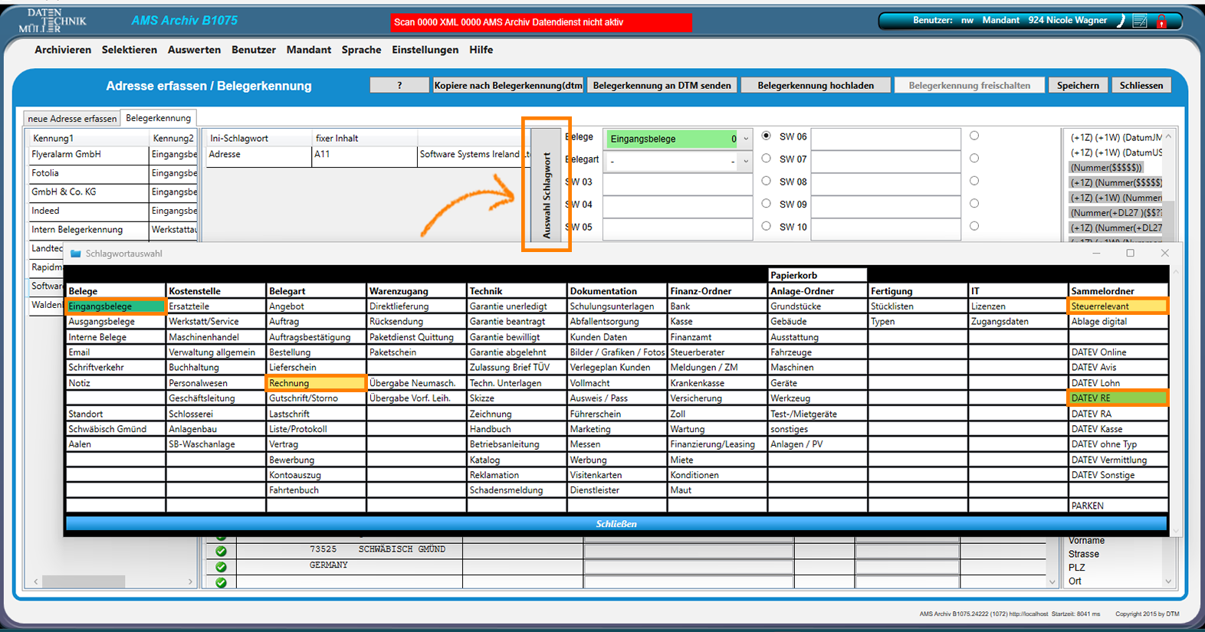The height and width of the screenshot is (632, 1205).
Task: Click the red padlock lock icon
Action: 1161,21
